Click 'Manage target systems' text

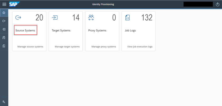tap(67, 47)
